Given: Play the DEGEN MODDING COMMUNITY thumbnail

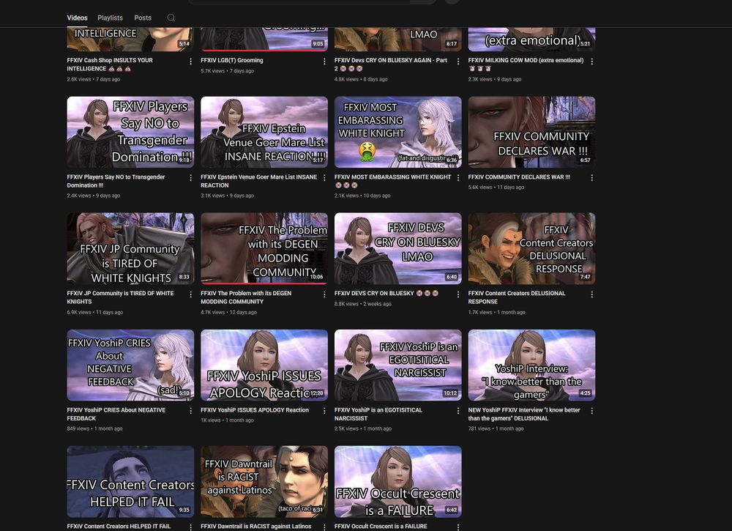Looking at the screenshot, I should click(264, 248).
